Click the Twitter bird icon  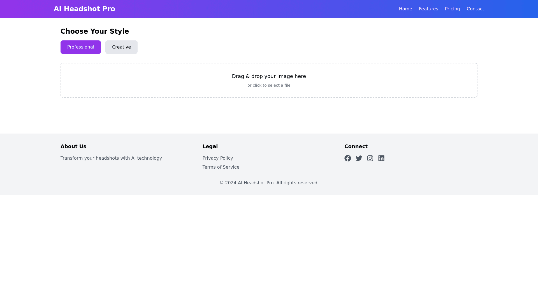[359, 158]
